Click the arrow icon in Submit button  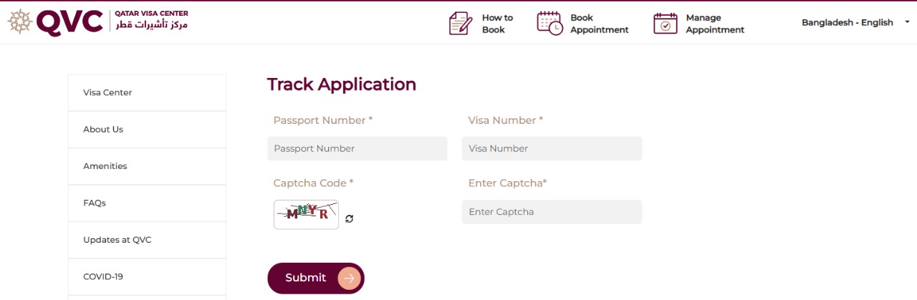tap(349, 278)
